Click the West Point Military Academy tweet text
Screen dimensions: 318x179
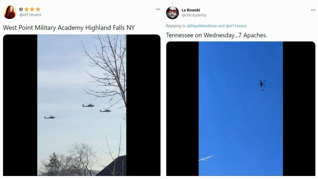(69, 28)
